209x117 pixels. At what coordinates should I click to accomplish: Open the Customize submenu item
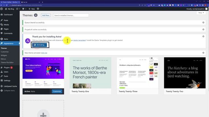(x=5, y=52)
